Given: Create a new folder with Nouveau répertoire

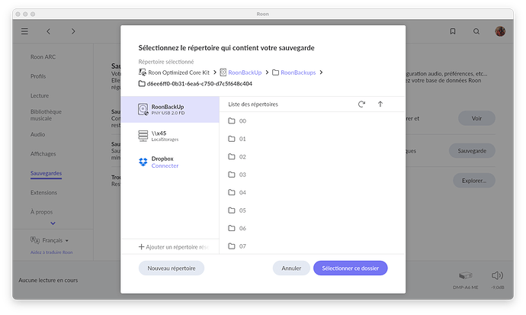Looking at the screenshot, I should click(172, 268).
